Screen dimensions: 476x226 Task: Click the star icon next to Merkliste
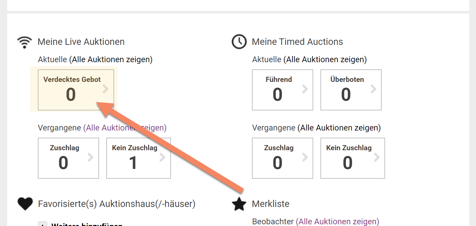(x=239, y=204)
